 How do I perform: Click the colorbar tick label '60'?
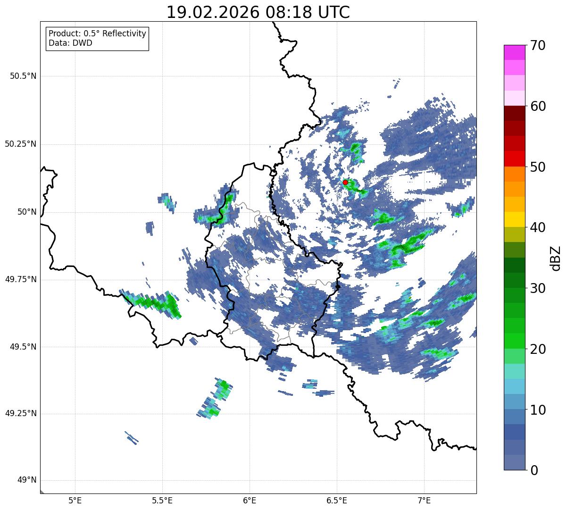point(538,106)
